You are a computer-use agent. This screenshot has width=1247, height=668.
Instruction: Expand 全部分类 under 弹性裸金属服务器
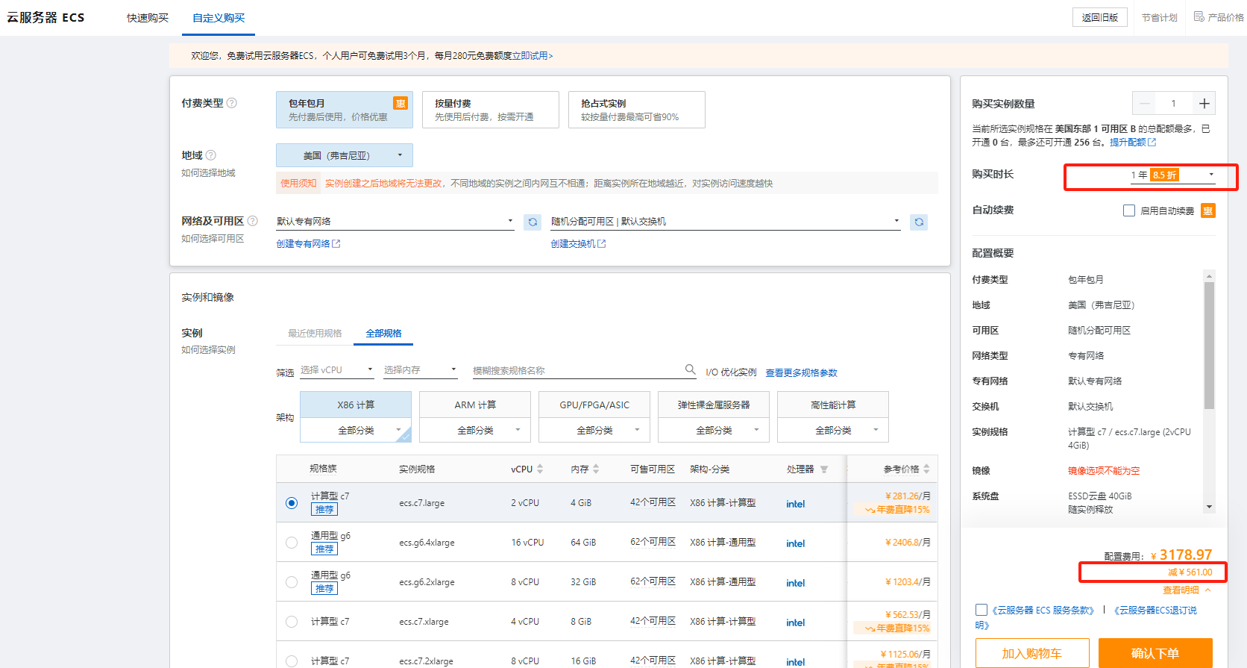(714, 430)
